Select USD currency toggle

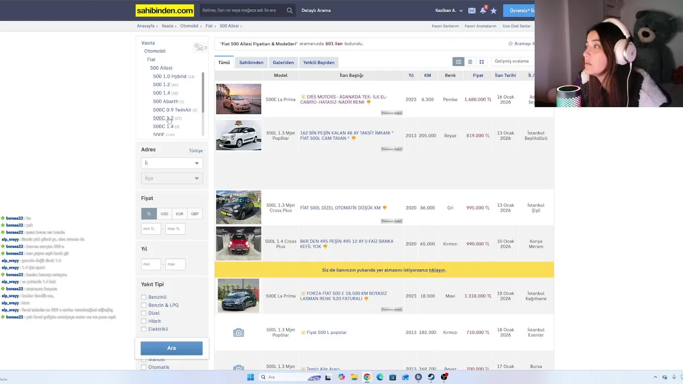(x=164, y=214)
